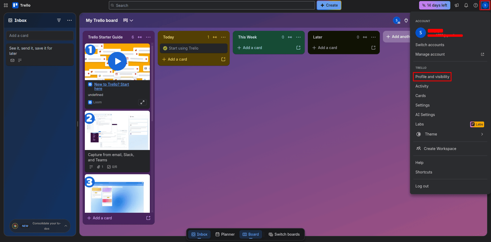Click the Search input field
This screenshot has height=242, width=491.
(x=212, y=5)
